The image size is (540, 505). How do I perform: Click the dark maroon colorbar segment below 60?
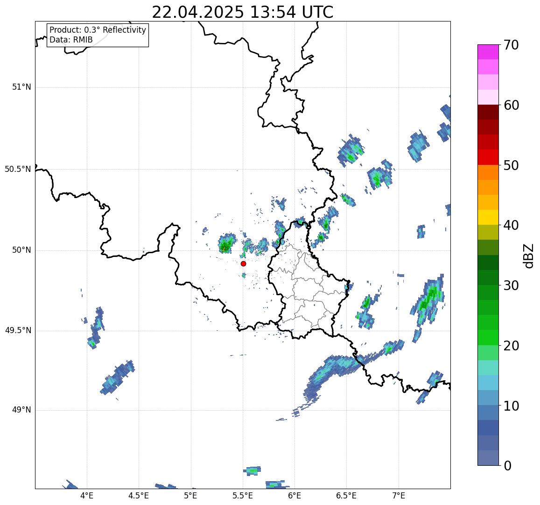488,113
